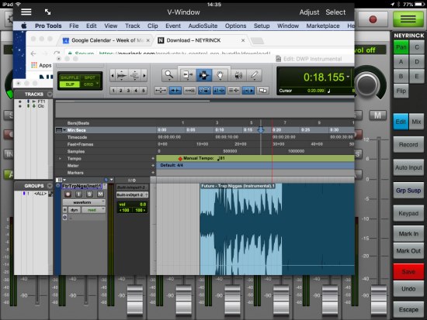Open the Track menu
This screenshot has height=320, width=427.
pyautogui.click(x=132, y=26)
